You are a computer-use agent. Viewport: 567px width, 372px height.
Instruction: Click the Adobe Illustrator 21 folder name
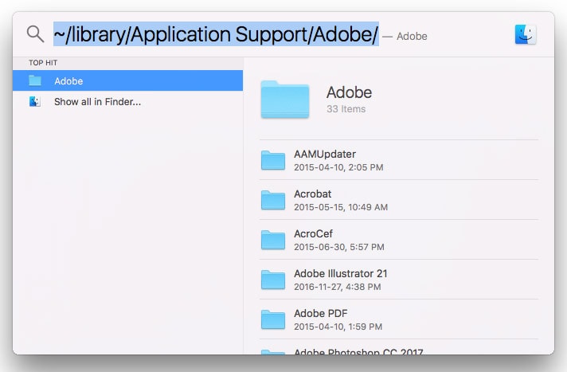coord(341,273)
